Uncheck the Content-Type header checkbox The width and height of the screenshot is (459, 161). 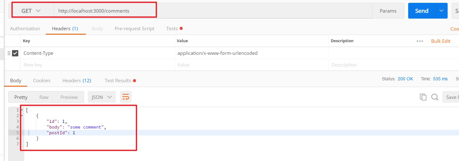pyautogui.click(x=15, y=53)
